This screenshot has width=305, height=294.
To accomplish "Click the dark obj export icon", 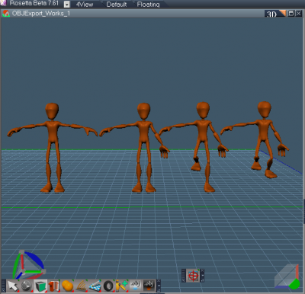I will click(x=149, y=286).
